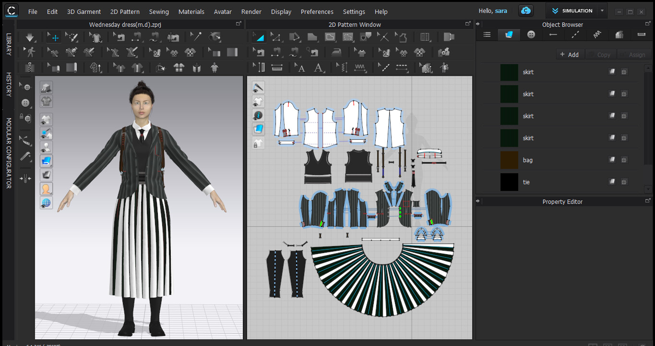Switch to the Button tab in Object Browser
Image resolution: width=655 pixels, height=346 pixels.
(x=530, y=34)
